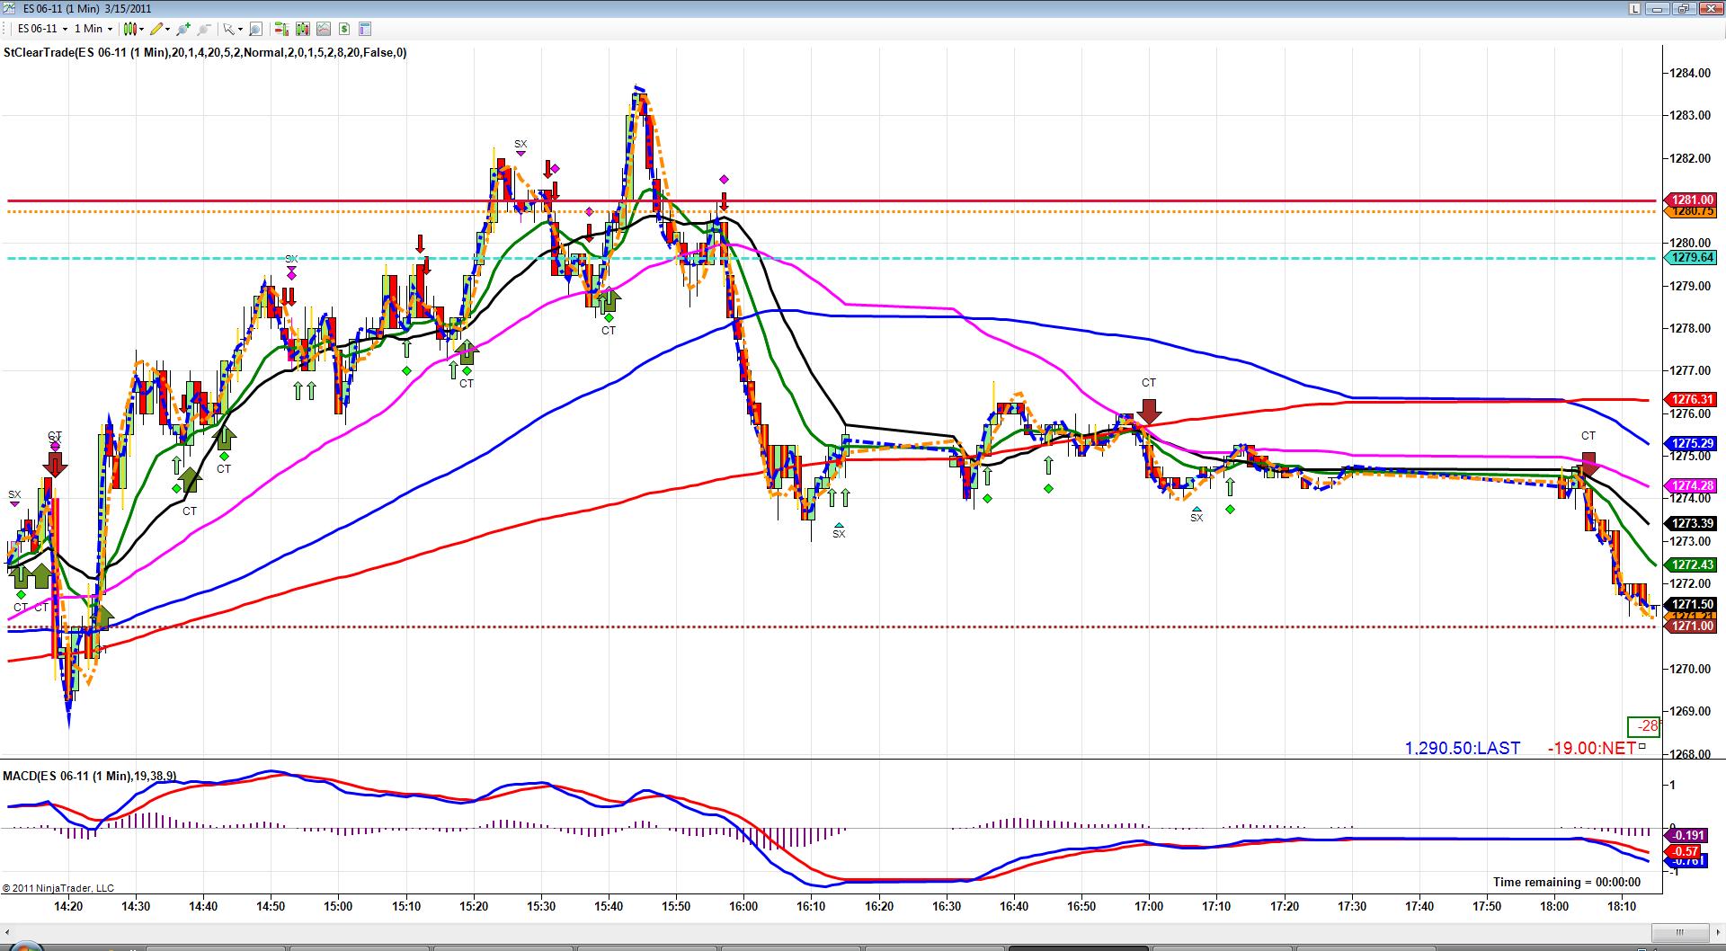Viewport: 1726px width, 951px height.
Task: Select the arrow pointer cursor tool
Action: tap(229, 29)
